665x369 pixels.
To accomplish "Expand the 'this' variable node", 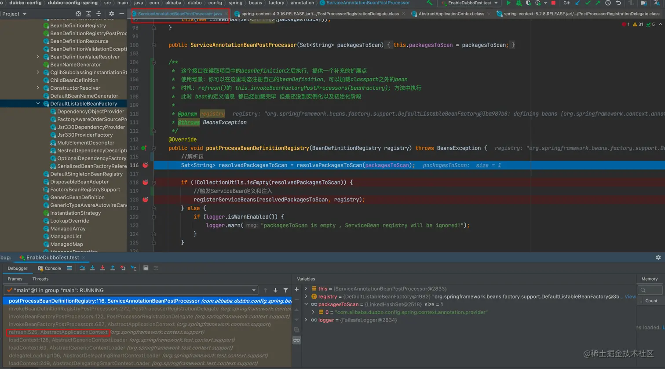I will tap(306, 289).
